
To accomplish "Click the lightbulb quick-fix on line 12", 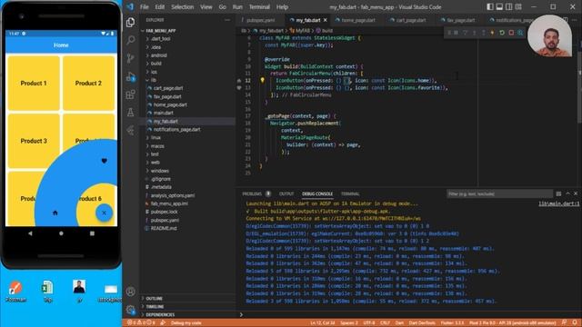I will 263,80.
